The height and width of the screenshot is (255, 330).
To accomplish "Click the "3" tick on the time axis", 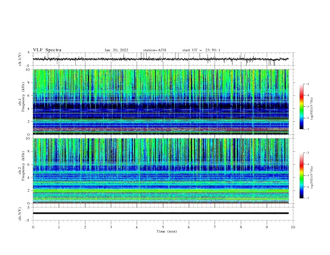I will pos(111,227).
